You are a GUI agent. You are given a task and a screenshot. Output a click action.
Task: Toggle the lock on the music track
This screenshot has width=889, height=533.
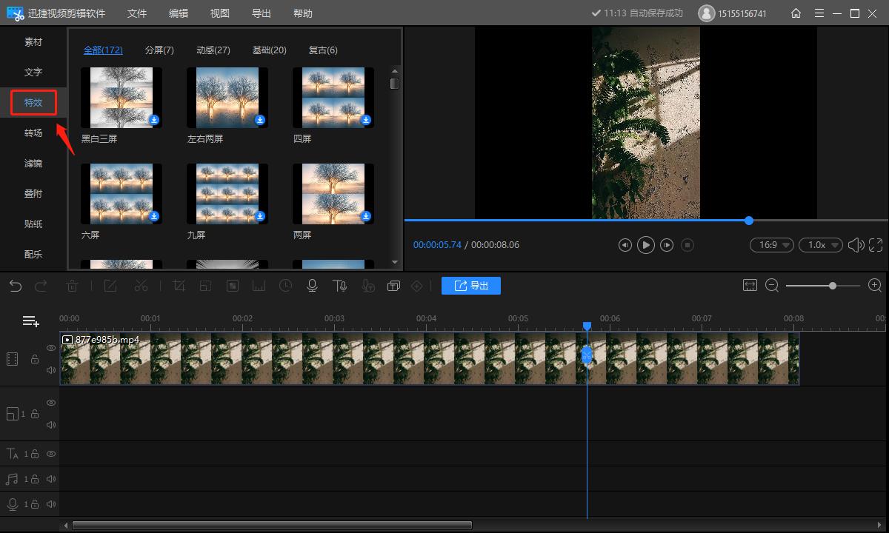(35, 479)
